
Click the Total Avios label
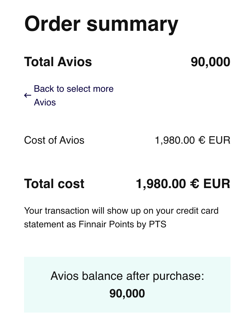(x=58, y=62)
